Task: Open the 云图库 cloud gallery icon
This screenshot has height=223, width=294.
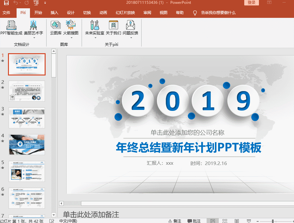Action: 56,25
